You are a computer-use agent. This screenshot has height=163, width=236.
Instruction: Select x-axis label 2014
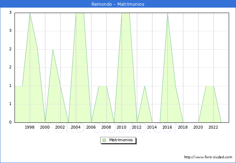(152, 127)
